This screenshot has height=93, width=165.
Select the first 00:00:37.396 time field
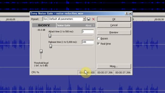point(105,72)
